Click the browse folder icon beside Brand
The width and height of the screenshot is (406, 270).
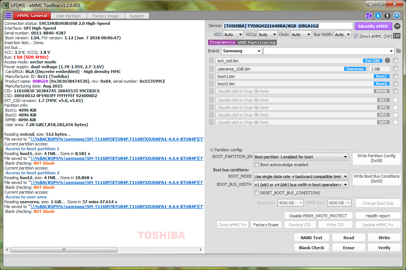pyautogui.click(x=399, y=51)
